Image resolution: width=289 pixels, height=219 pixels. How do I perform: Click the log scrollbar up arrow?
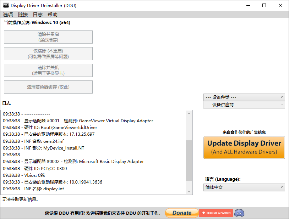[189, 114]
